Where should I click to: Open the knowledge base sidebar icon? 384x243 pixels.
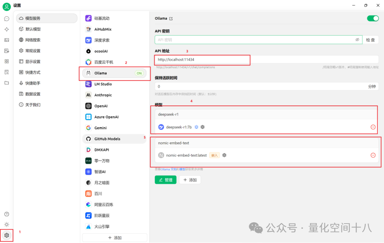pyautogui.click(x=7, y=72)
